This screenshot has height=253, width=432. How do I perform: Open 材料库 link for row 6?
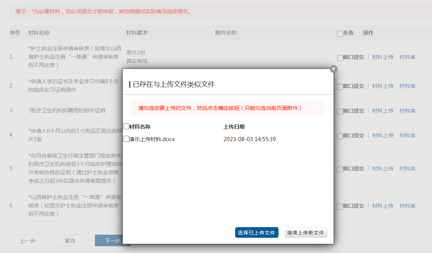coord(407,206)
